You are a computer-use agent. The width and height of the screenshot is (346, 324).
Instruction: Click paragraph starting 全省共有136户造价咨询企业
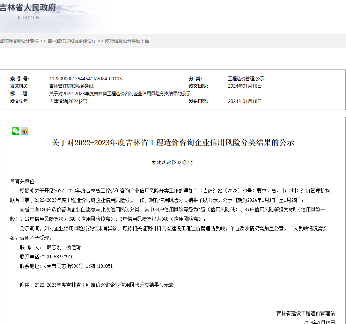[168, 214]
